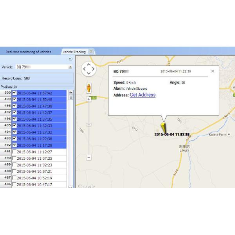Check position 487 at 10:52:19
The image size is (235, 235).
point(14,177)
